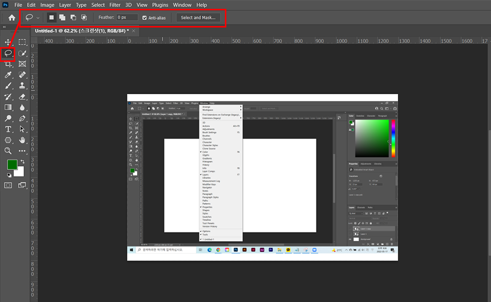Open the Plugins menu
This screenshot has width=491, height=302.
pyautogui.click(x=160, y=5)
